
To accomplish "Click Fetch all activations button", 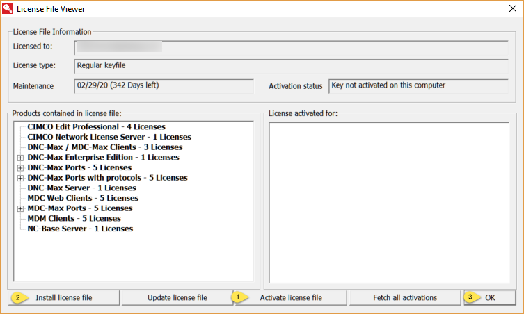I will tap(405, 297).
